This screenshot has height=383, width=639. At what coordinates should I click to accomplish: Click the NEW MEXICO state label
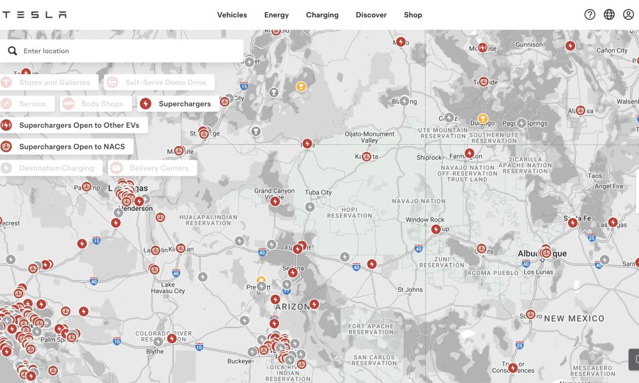[x=574, y=319]
